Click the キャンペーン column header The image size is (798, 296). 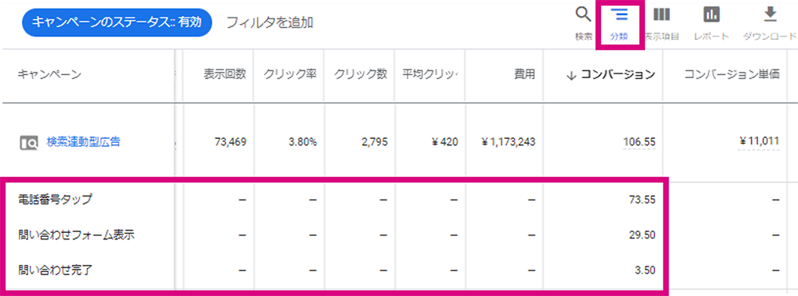49,74
